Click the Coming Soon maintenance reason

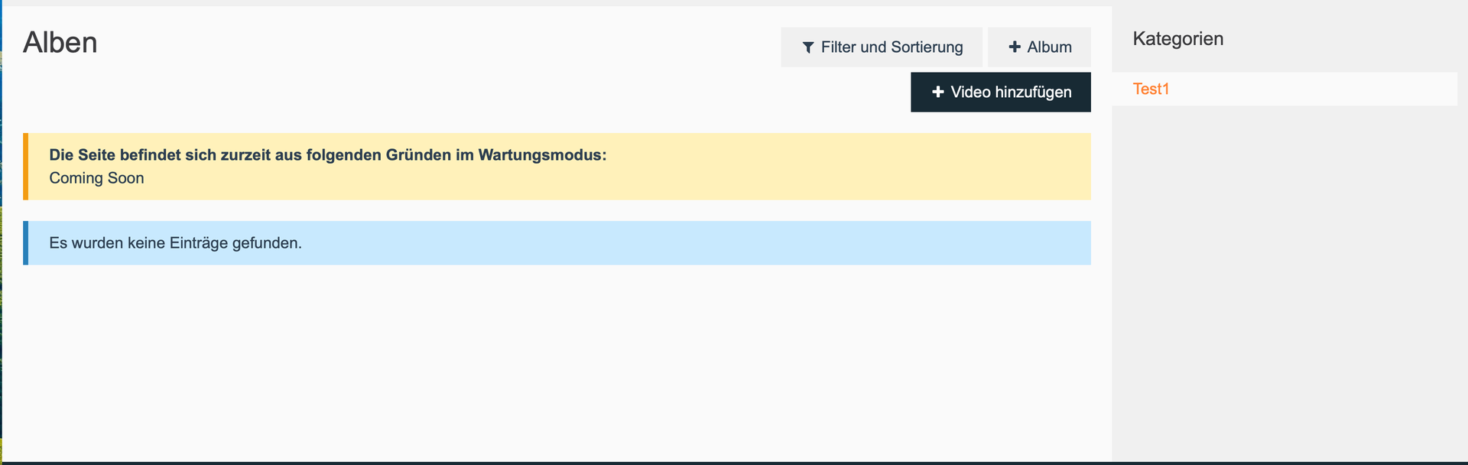click(96, 178)
